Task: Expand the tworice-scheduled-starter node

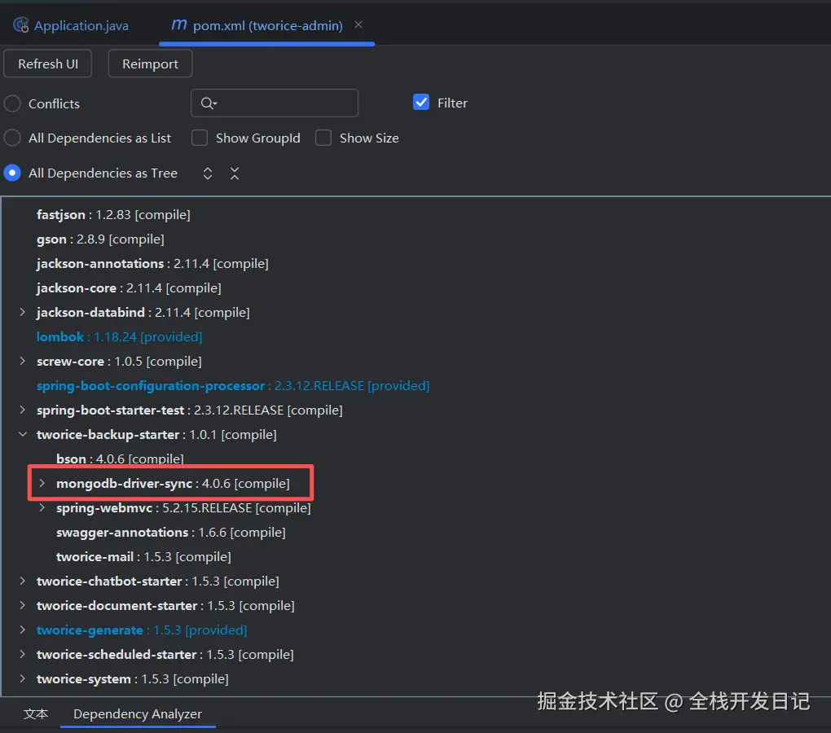Action: pyautogui.click(x=22, y=653)
